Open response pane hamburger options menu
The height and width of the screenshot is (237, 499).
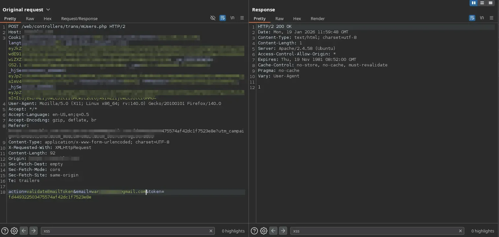tap(492, 18)
